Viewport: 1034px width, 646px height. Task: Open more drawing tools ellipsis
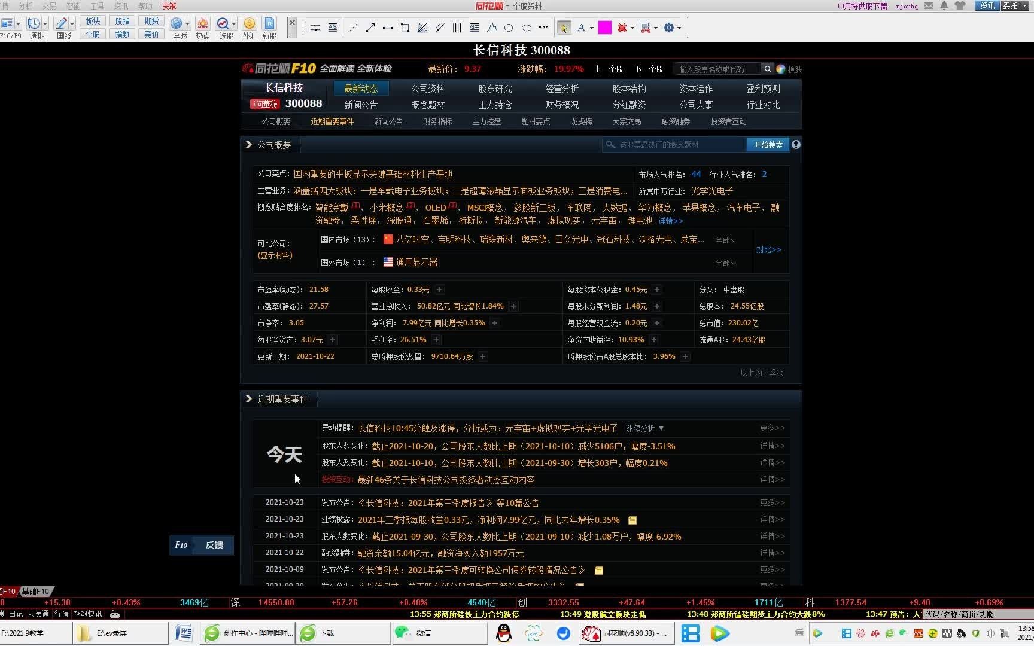(543, 28)
